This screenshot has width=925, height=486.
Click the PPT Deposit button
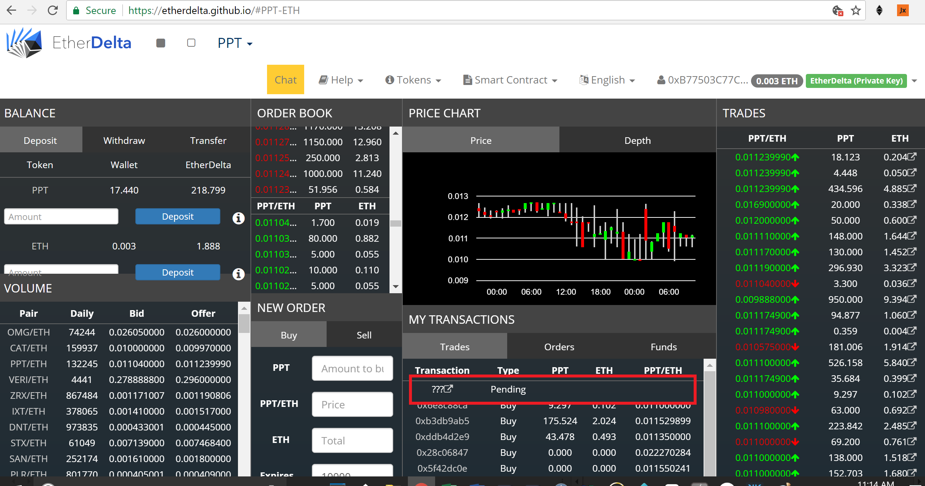pyautogui.click(x=178, y=216)
